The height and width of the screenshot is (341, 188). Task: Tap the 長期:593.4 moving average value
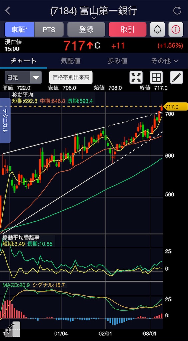pos(81,101)
